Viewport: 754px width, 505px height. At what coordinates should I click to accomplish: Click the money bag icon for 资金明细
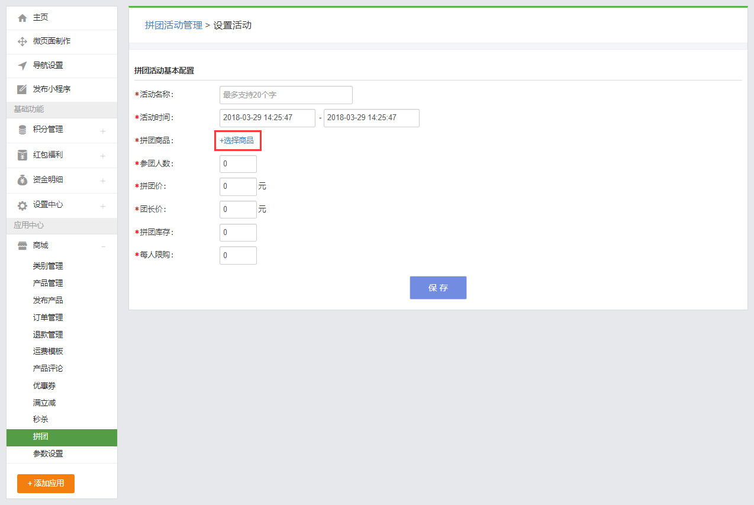coord(22,180)
